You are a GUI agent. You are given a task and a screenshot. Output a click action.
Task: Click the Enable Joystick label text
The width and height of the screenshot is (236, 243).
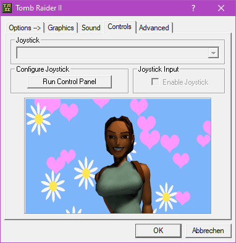[185, 82]
